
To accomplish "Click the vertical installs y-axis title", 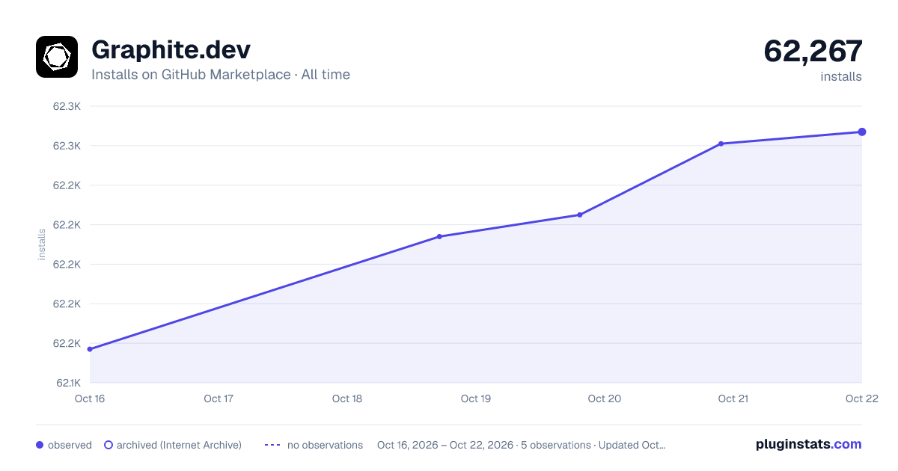I will tap(42, 244).
